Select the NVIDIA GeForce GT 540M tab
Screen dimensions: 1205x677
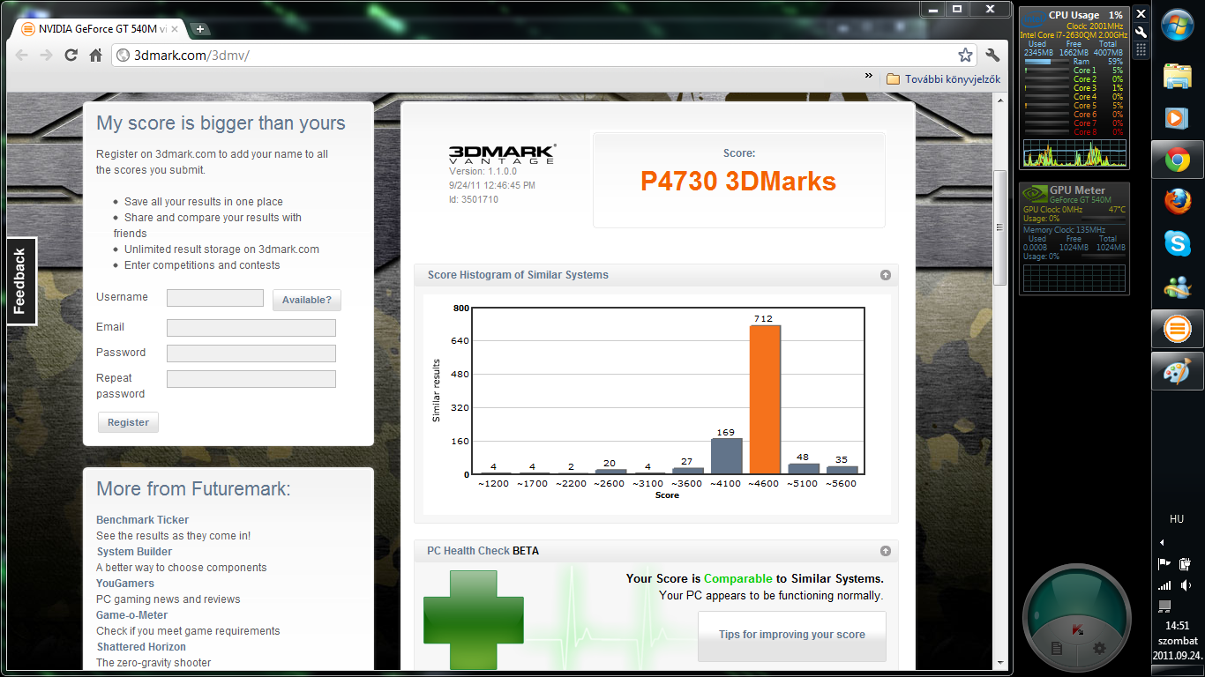click(x=97, y=29)
